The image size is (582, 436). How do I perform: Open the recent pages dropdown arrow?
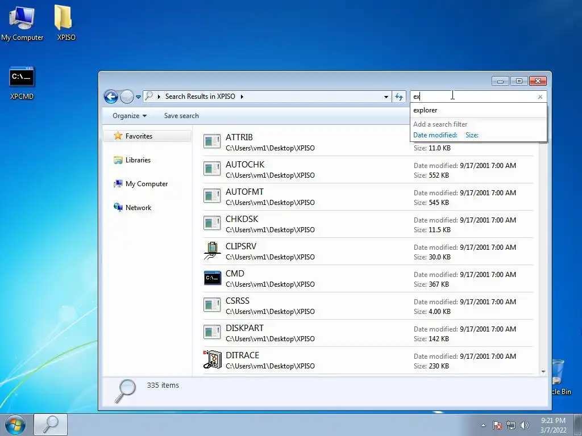tap(138, 97)
